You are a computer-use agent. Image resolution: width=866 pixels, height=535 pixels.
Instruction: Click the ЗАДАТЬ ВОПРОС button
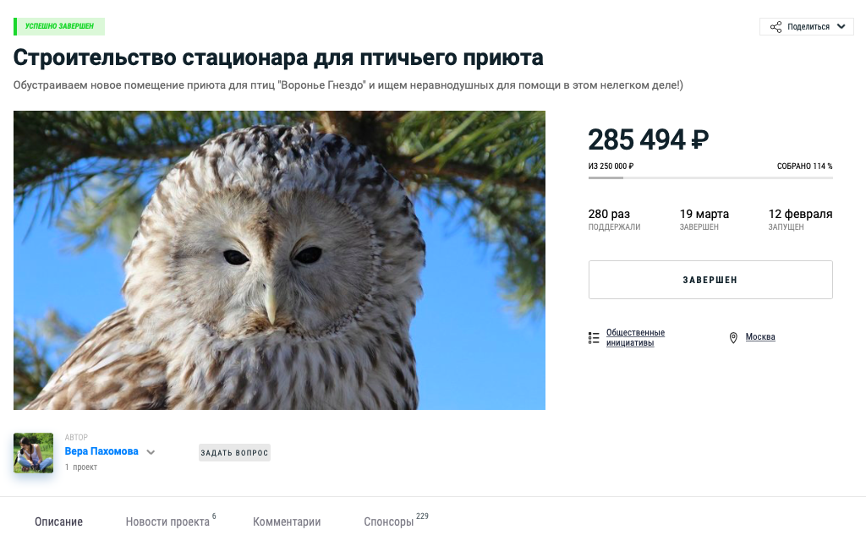[x=235, y=453]
